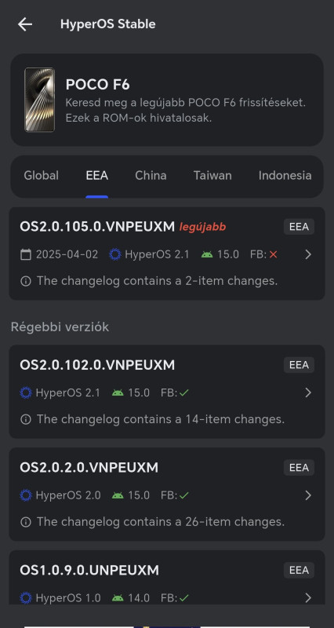The height and width of the screenshot is (628, 334).
Task: Expand OS2.0.102.0.VNPEUXM chevron arrow
Action: tap(308, 392)
